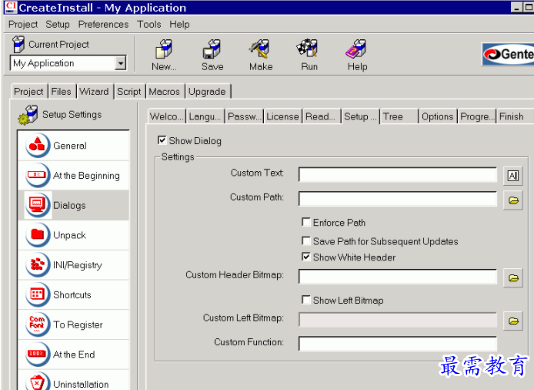Viewport: 534px width, 390px height.
Task: Select the General settings icon
Action: (x=38, y=146)
